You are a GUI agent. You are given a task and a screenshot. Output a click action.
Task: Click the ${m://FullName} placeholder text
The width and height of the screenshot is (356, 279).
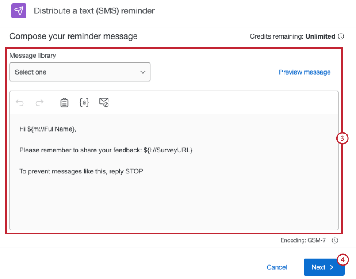(x=51, y=129)
